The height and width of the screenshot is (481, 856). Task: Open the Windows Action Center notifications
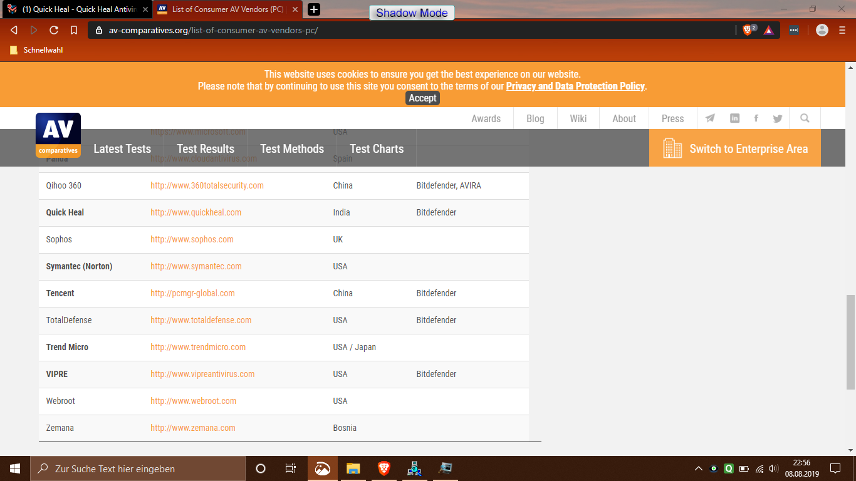coord(835,468)
